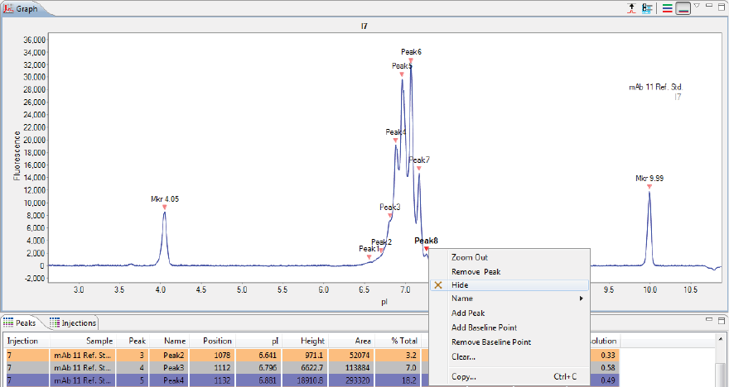Click the auto-scale peak icon in graph toolbar
This screenshot has height=387, width=729.
[631, 8]
